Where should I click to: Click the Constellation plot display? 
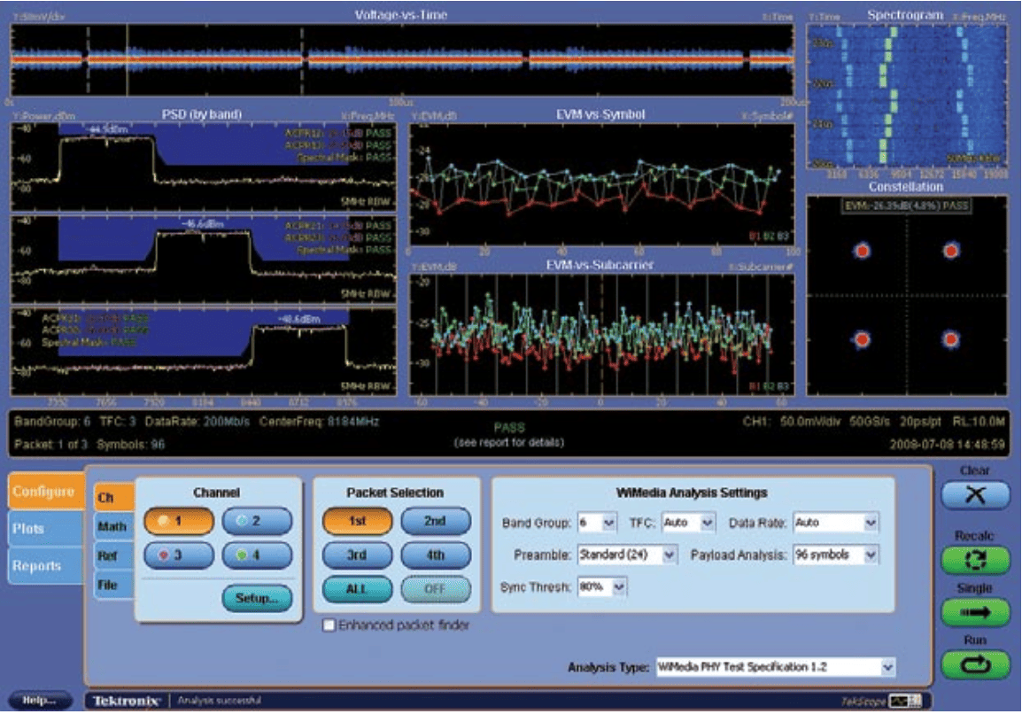coord(906,295)
